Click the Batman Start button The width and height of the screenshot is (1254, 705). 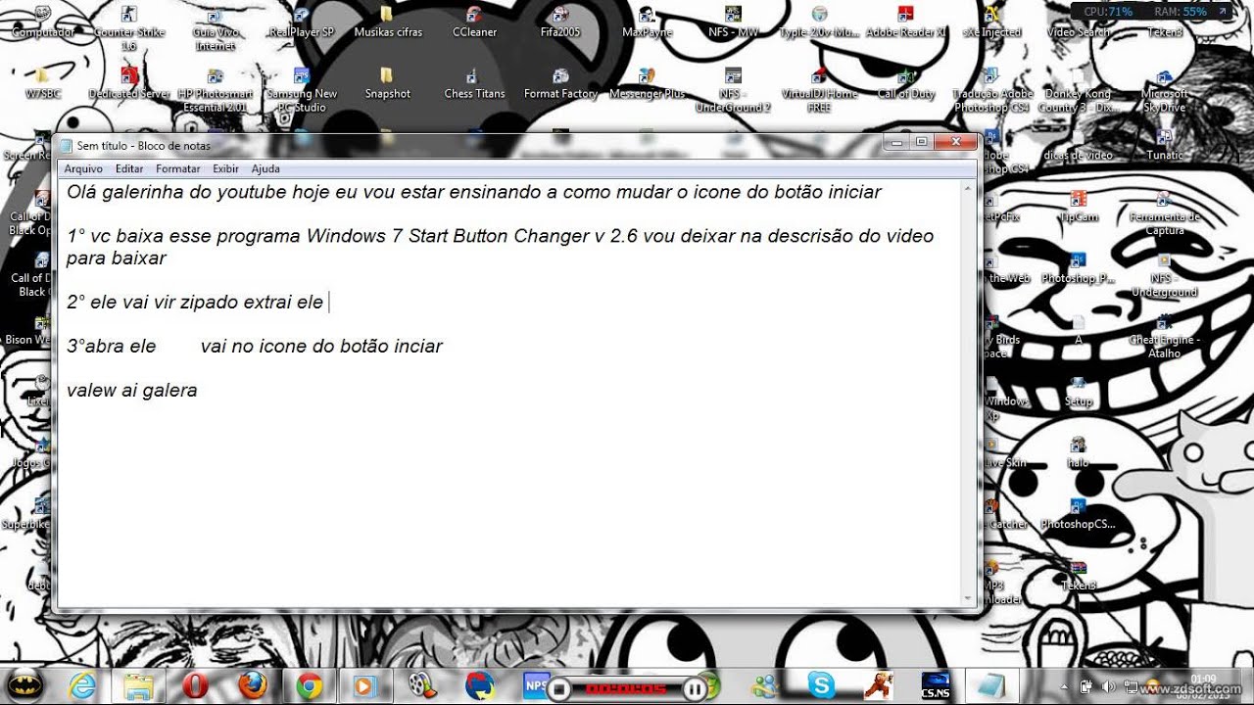(24, 685)
